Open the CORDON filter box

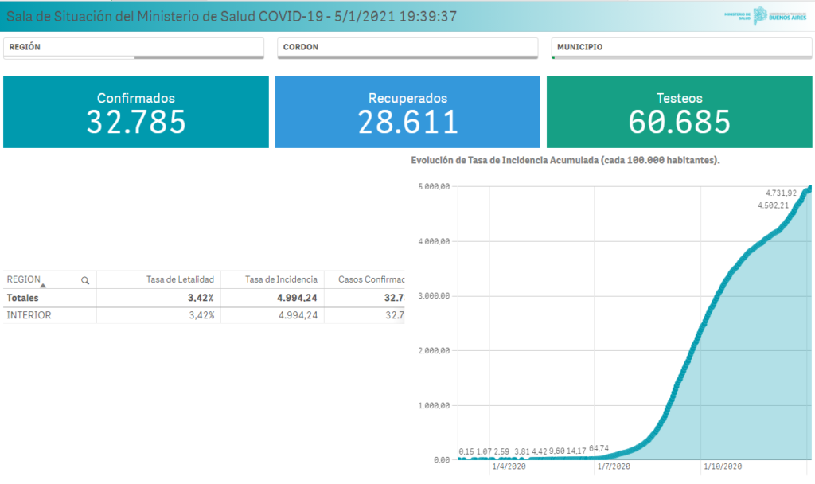coord(407,47)
